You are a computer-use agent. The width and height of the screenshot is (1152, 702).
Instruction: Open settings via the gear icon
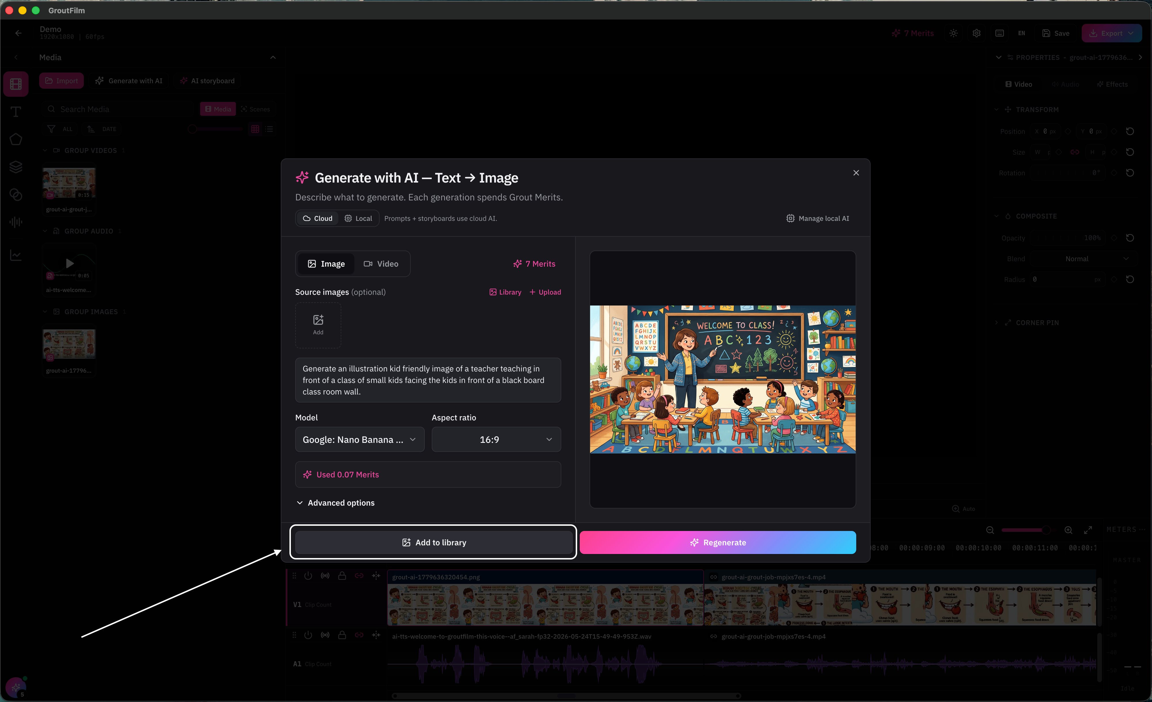pos(976,33)
